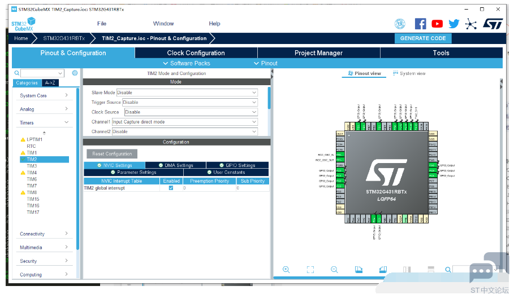Click GENERATE CODE button
Image resolution: width=514 pixels, height=299 pixels.
coord(423,38)
